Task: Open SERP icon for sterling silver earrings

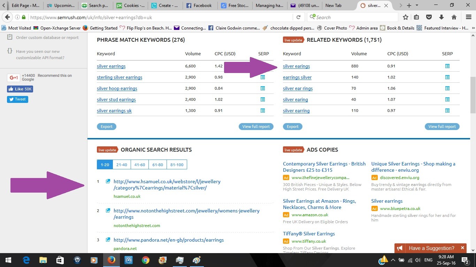Action: [x=263, y=77]
